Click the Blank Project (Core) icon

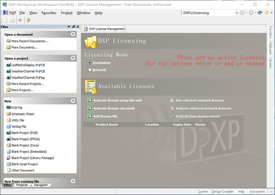8,145
